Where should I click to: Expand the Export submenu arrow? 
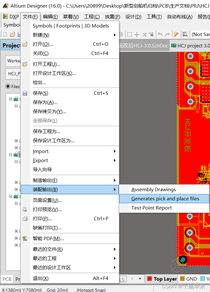tap(115, 160)
